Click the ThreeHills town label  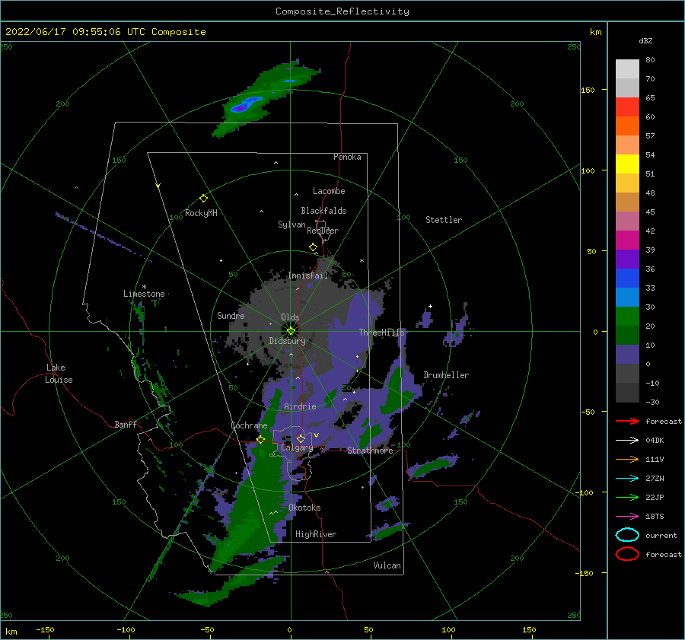pos(382,333)
